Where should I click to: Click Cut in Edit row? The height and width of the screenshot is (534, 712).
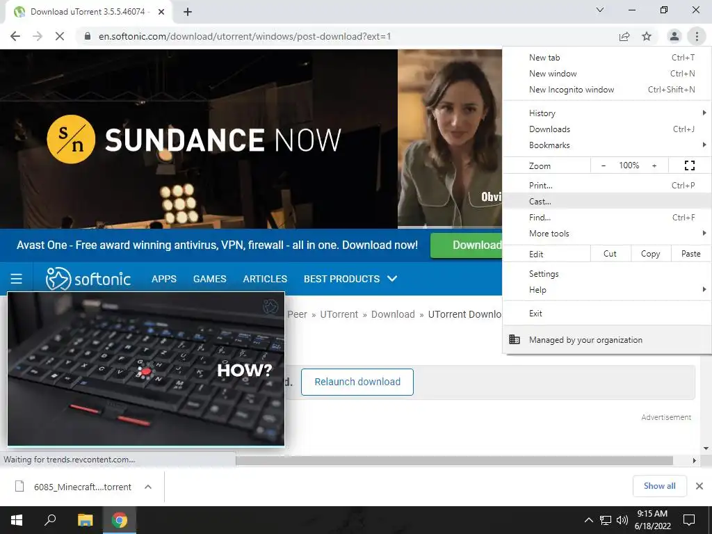[x=610, y=254]
